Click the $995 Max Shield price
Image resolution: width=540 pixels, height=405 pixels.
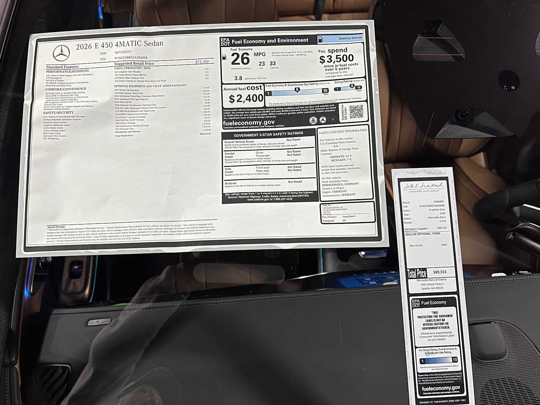[444, 245]
